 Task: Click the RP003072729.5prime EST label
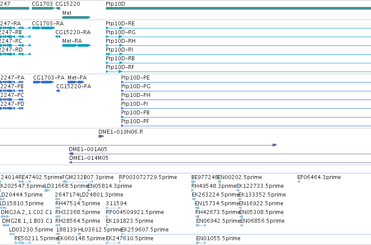pyautogui.click(x=148, y=177)
